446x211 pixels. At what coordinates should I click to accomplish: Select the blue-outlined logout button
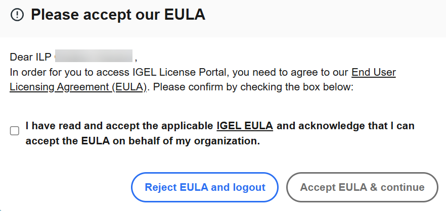[x=205, y=187]
